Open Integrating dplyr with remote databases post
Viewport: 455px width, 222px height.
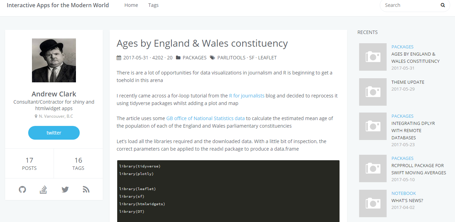tap(411, 130)
